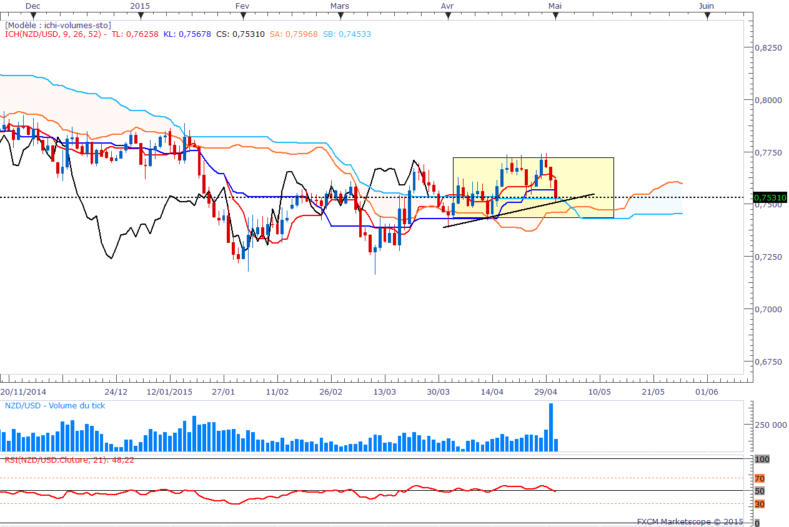This screenshot has width=789, height=527.
Task: Click the 11/02 date on time axis
Action: click(277, 392)
